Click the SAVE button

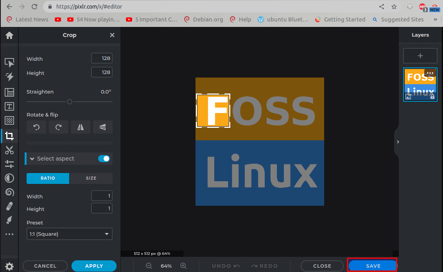(373, 266)
